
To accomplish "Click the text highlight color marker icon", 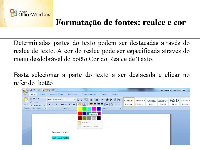I will tap(79, 104).
